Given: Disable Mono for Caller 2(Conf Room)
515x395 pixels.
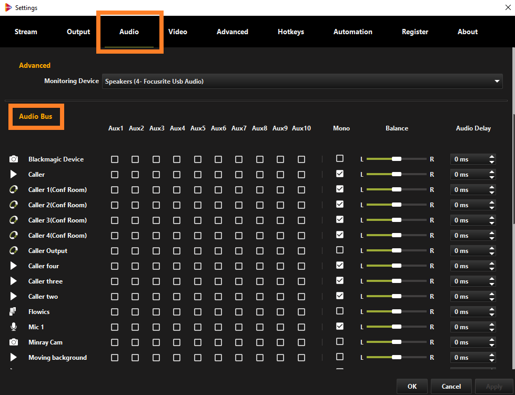Looking at the screenshot, I should (340, 204).
